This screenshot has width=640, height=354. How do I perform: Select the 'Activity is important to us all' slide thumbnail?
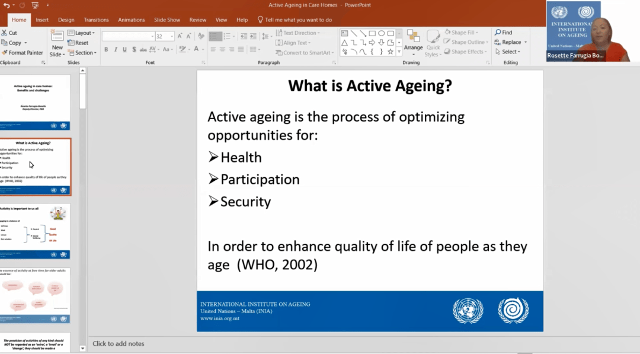tap(36, 231)
